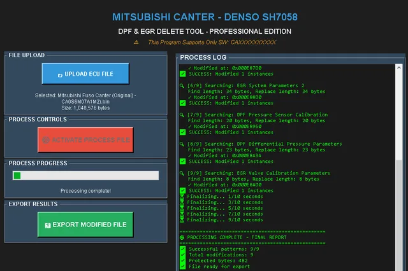Click the process log scrollbar thumb
The image size is (408, 271).
[398, 216]
